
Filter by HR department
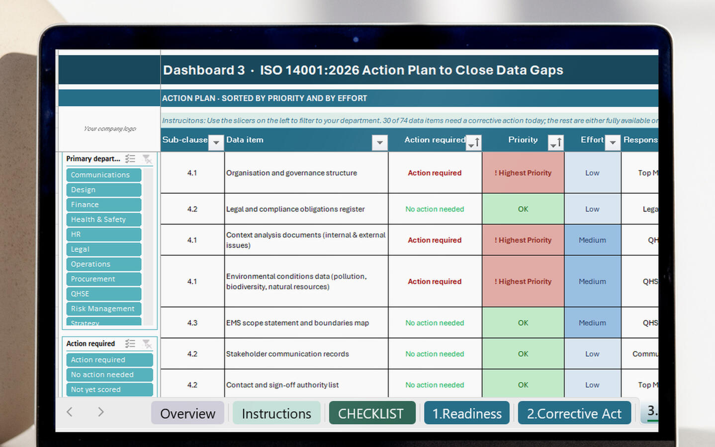click(104, 234)
